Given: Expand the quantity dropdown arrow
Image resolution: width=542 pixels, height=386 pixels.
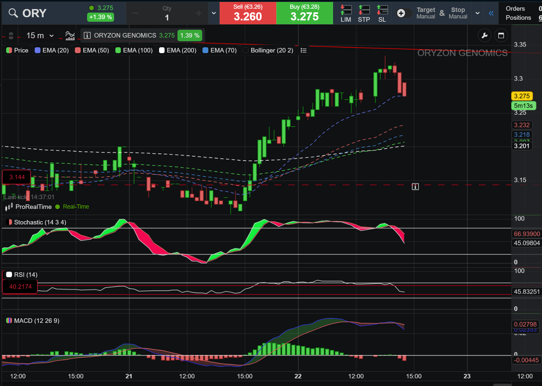Looking at the screenshot, I should pyautogui.click(x=213, y=13).
